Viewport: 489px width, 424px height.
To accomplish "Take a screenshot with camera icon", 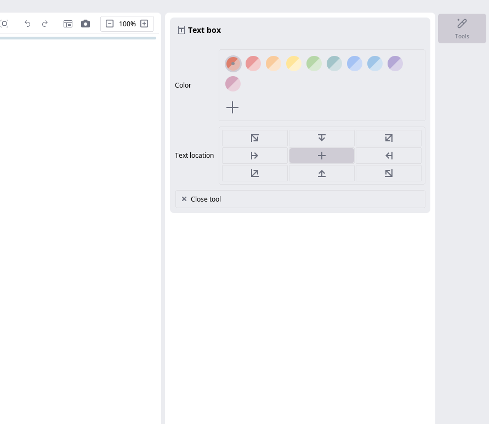I will point(86,24).
